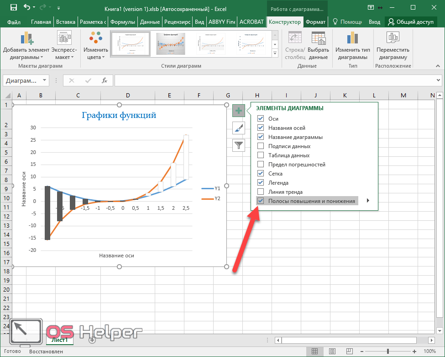Click the insert function fx icon
Image resolution: width=445 pixels, height=357 pixels.
(105, 80)
